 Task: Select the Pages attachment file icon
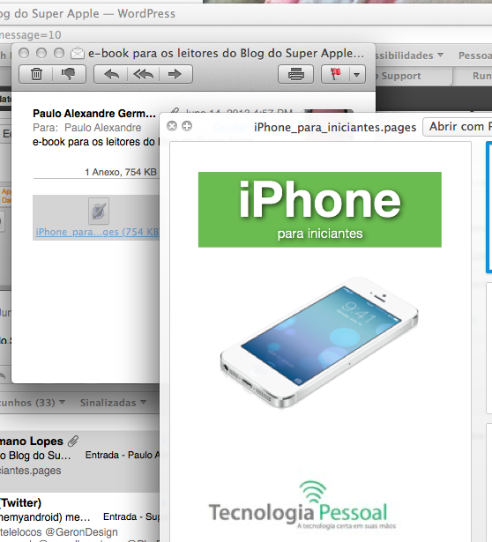(x=99, y=211)
